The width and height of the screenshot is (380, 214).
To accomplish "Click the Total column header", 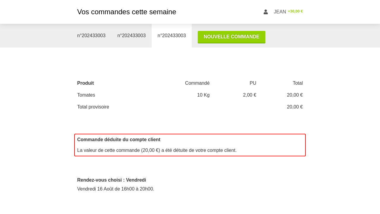I will (x=297, y=83).
